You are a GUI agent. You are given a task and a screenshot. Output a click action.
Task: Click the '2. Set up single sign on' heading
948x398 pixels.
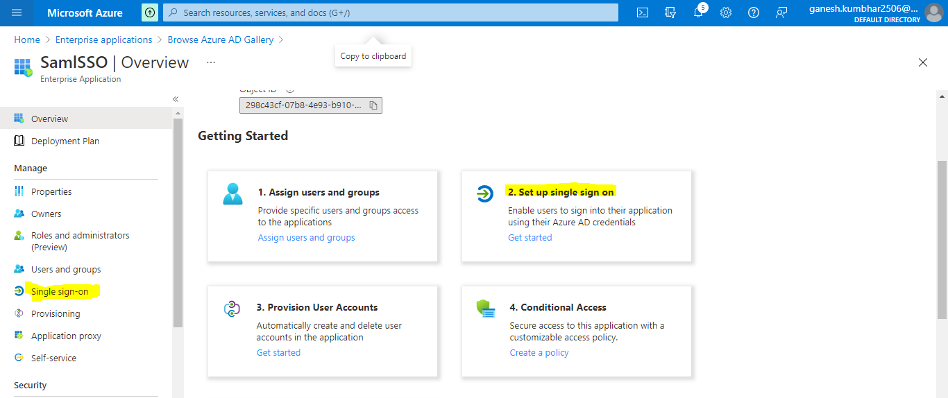561,192
